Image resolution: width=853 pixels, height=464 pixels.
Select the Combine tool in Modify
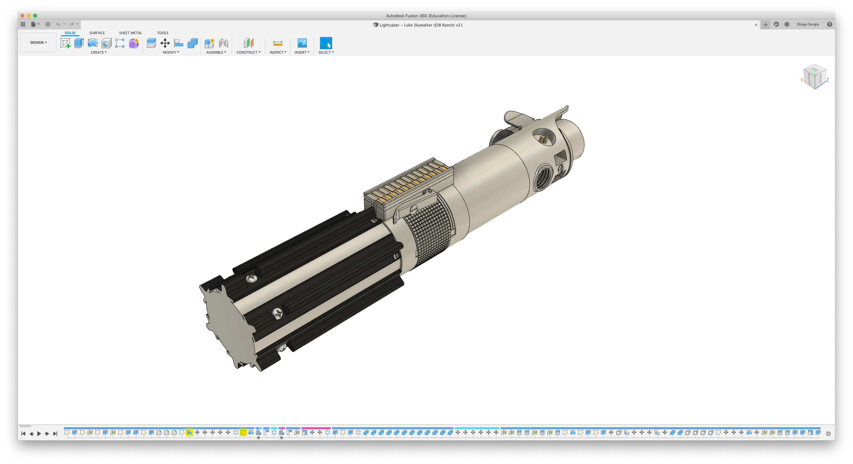[192, 43]
